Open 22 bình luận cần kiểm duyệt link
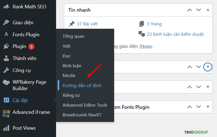 pyautogui.click(x=175, y=34)
